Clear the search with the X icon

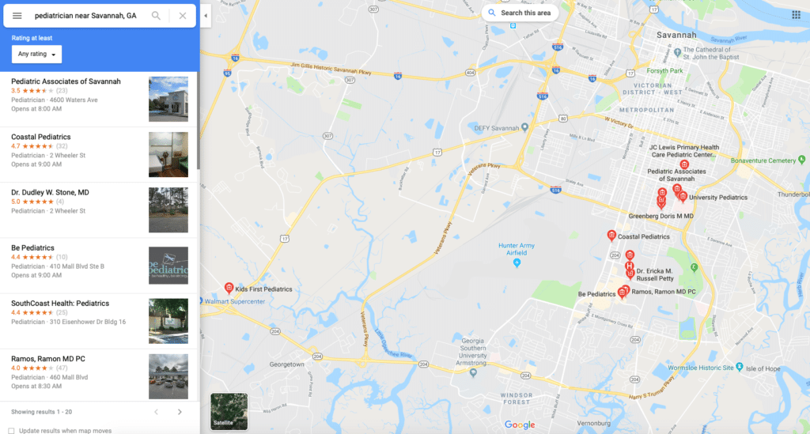point(183,16)
